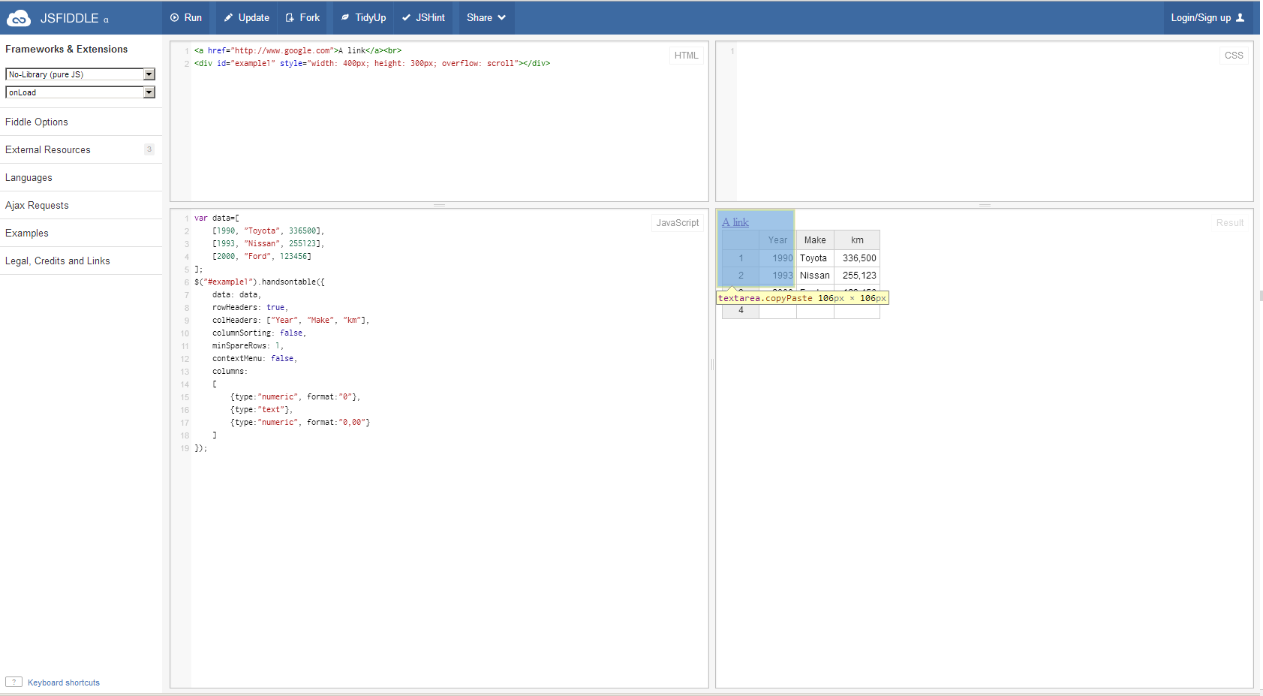The image size is (1263, 696).
Task: Click the user icon beside Login/Sign up
Action: coord(1240,18)
